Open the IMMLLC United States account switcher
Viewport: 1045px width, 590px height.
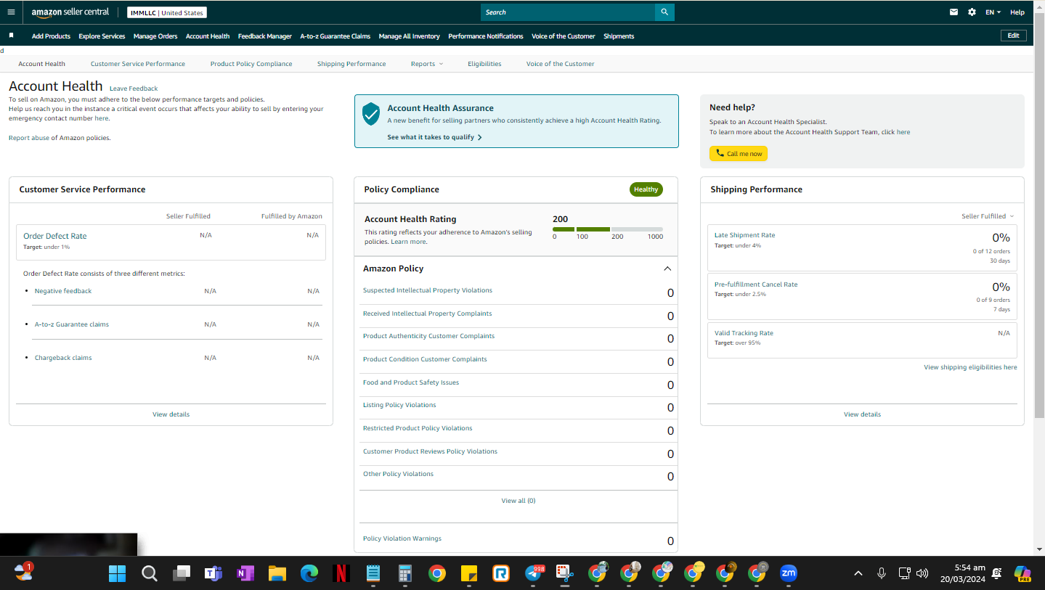point(167,13)
